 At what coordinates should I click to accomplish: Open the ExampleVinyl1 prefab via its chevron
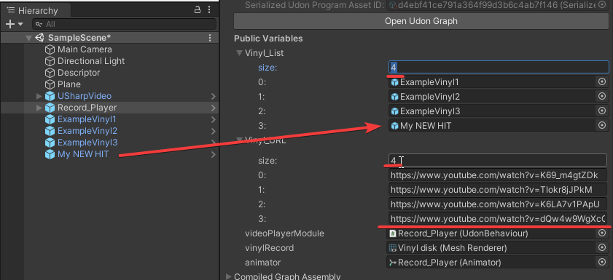(x=213, y=119)
